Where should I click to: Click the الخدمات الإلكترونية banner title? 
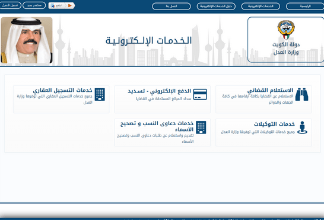pyautogui.click(x=148, y=40)
